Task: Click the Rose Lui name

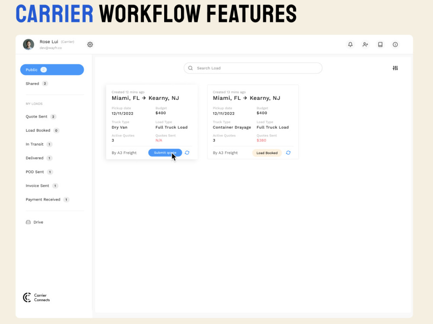Action: (x=49, y=41)
